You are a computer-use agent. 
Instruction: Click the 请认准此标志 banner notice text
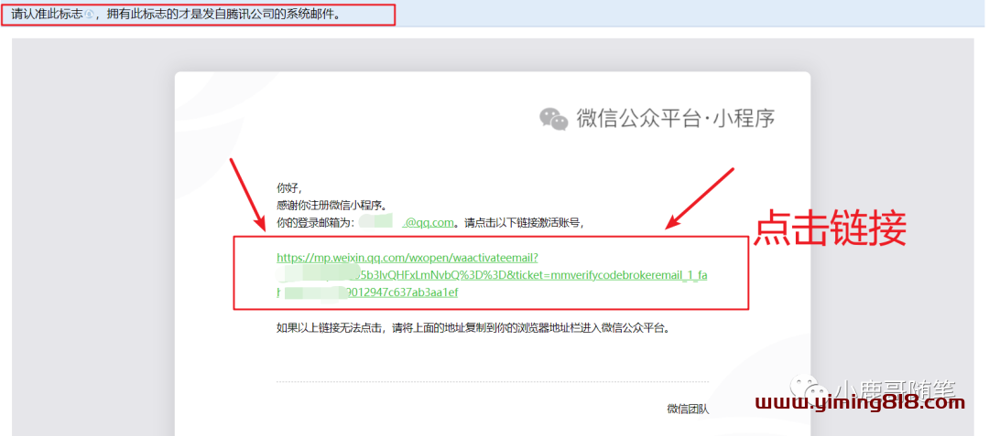coord(46,16)
